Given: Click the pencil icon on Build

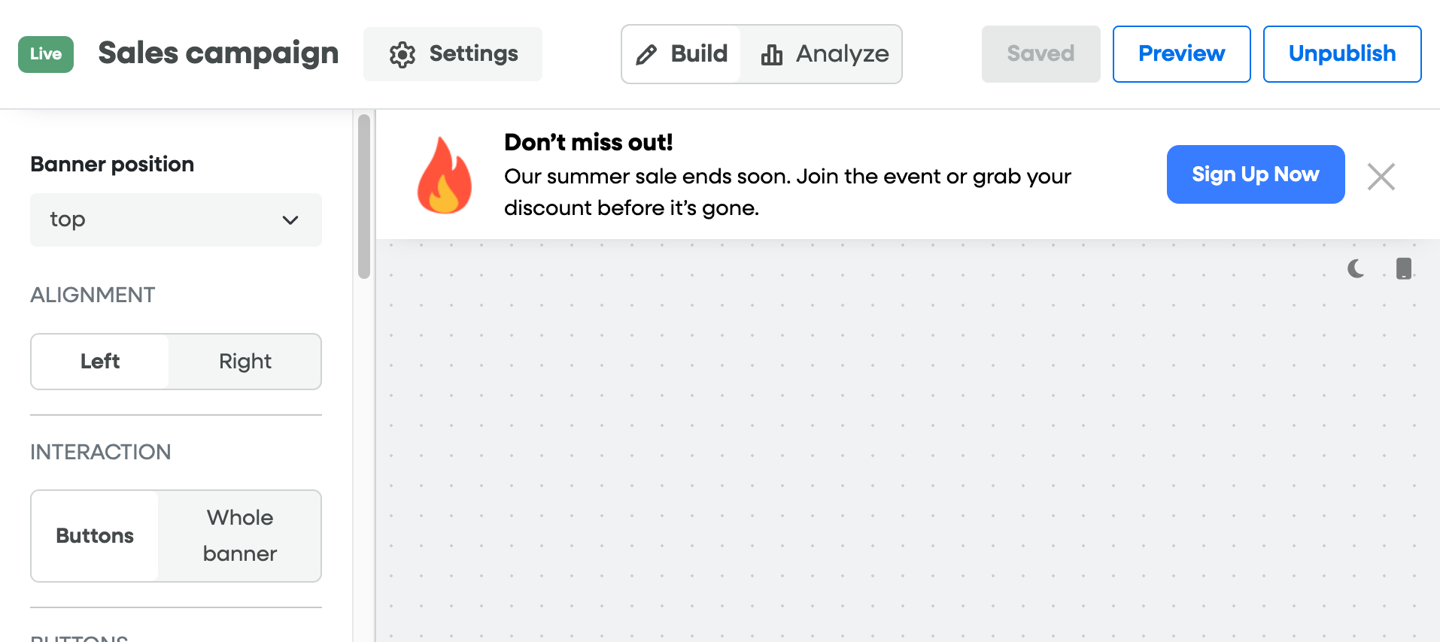Looking at the screenshot, I should pyautogui.click(x=646, y=54).
